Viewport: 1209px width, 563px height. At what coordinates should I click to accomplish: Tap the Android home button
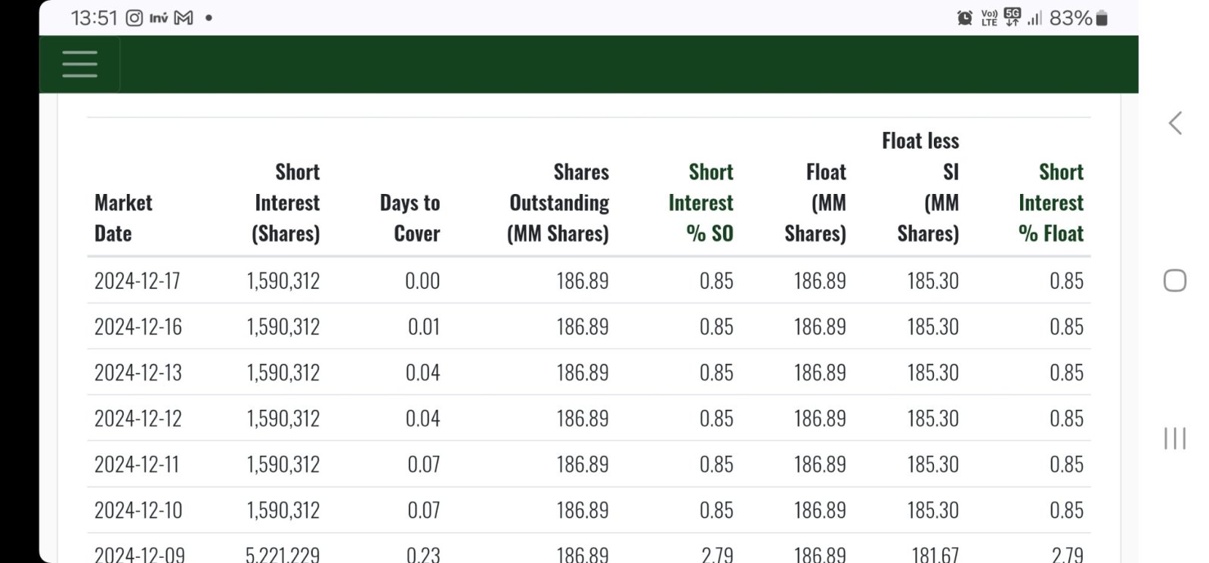coord(1175,281)
